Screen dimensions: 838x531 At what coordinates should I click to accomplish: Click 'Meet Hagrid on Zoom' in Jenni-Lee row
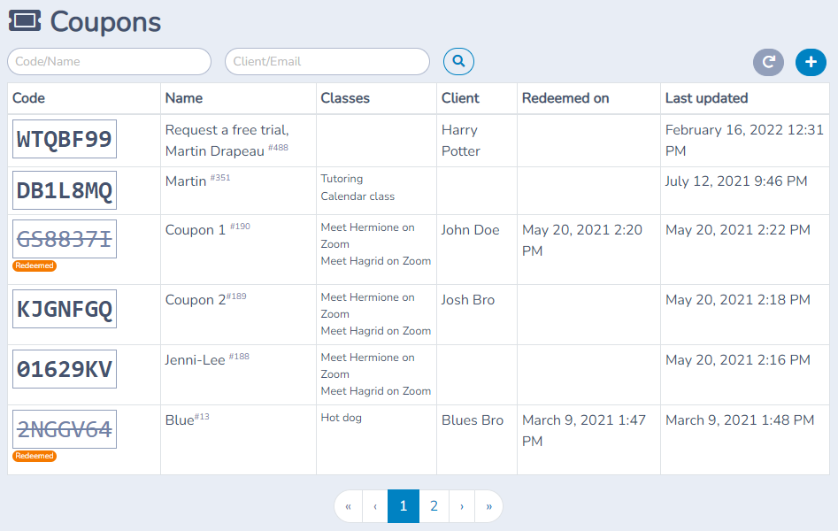coord(376,391)
